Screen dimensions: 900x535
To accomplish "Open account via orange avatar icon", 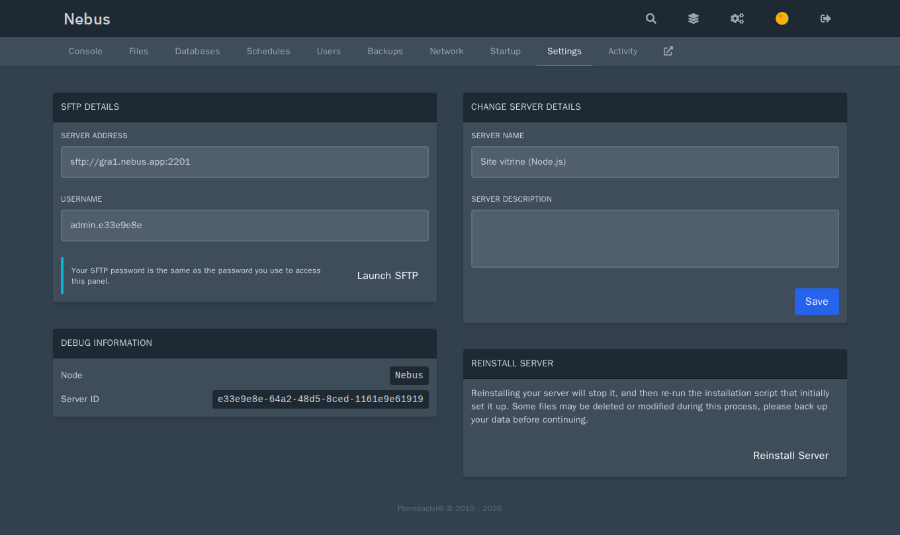I will [782, 19].
